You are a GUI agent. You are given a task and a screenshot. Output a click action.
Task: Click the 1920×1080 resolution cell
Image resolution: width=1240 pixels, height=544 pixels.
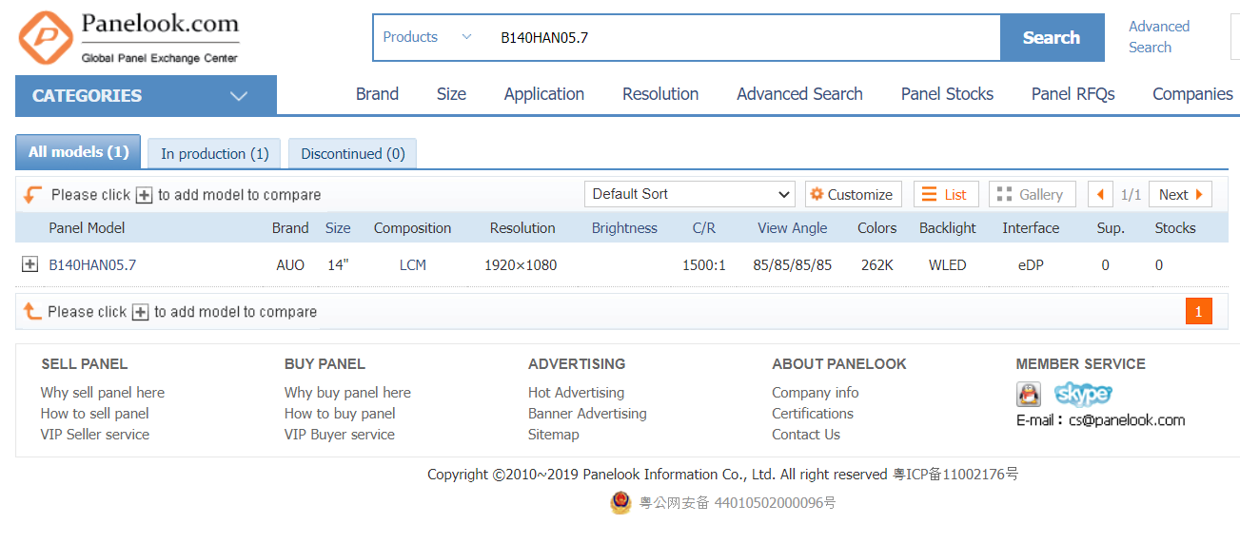[521, 265]
